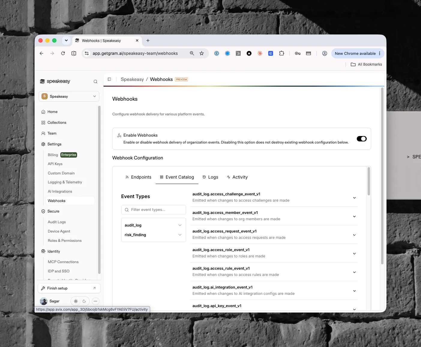Open the password manager key icon
Image resolution: width=421 pixels, height=347 pixels.
click(298, 53)
